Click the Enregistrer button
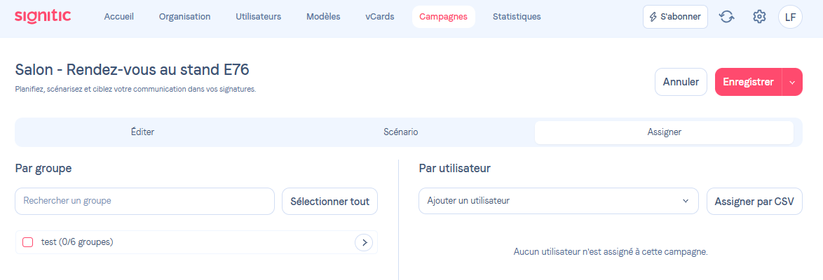 (x=748, y=82)
